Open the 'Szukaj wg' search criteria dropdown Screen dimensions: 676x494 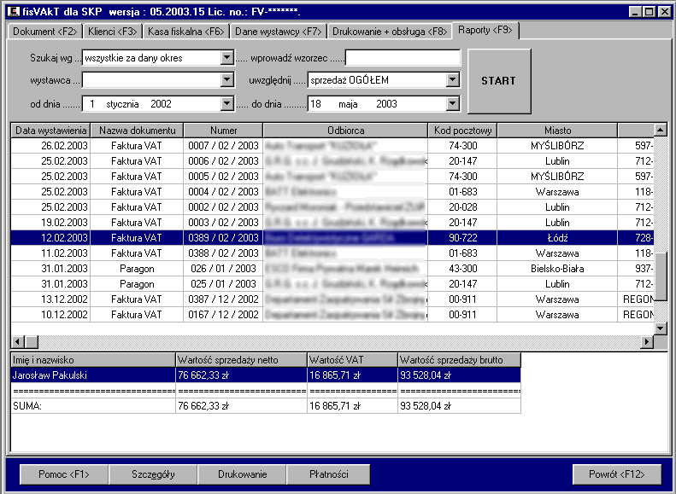tap(226, 58)
